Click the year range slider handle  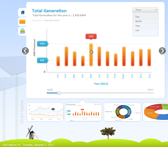[x=59, y=93]
